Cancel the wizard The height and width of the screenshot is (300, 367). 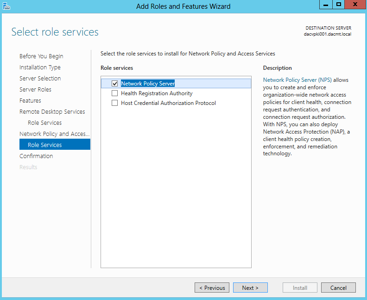338,288
